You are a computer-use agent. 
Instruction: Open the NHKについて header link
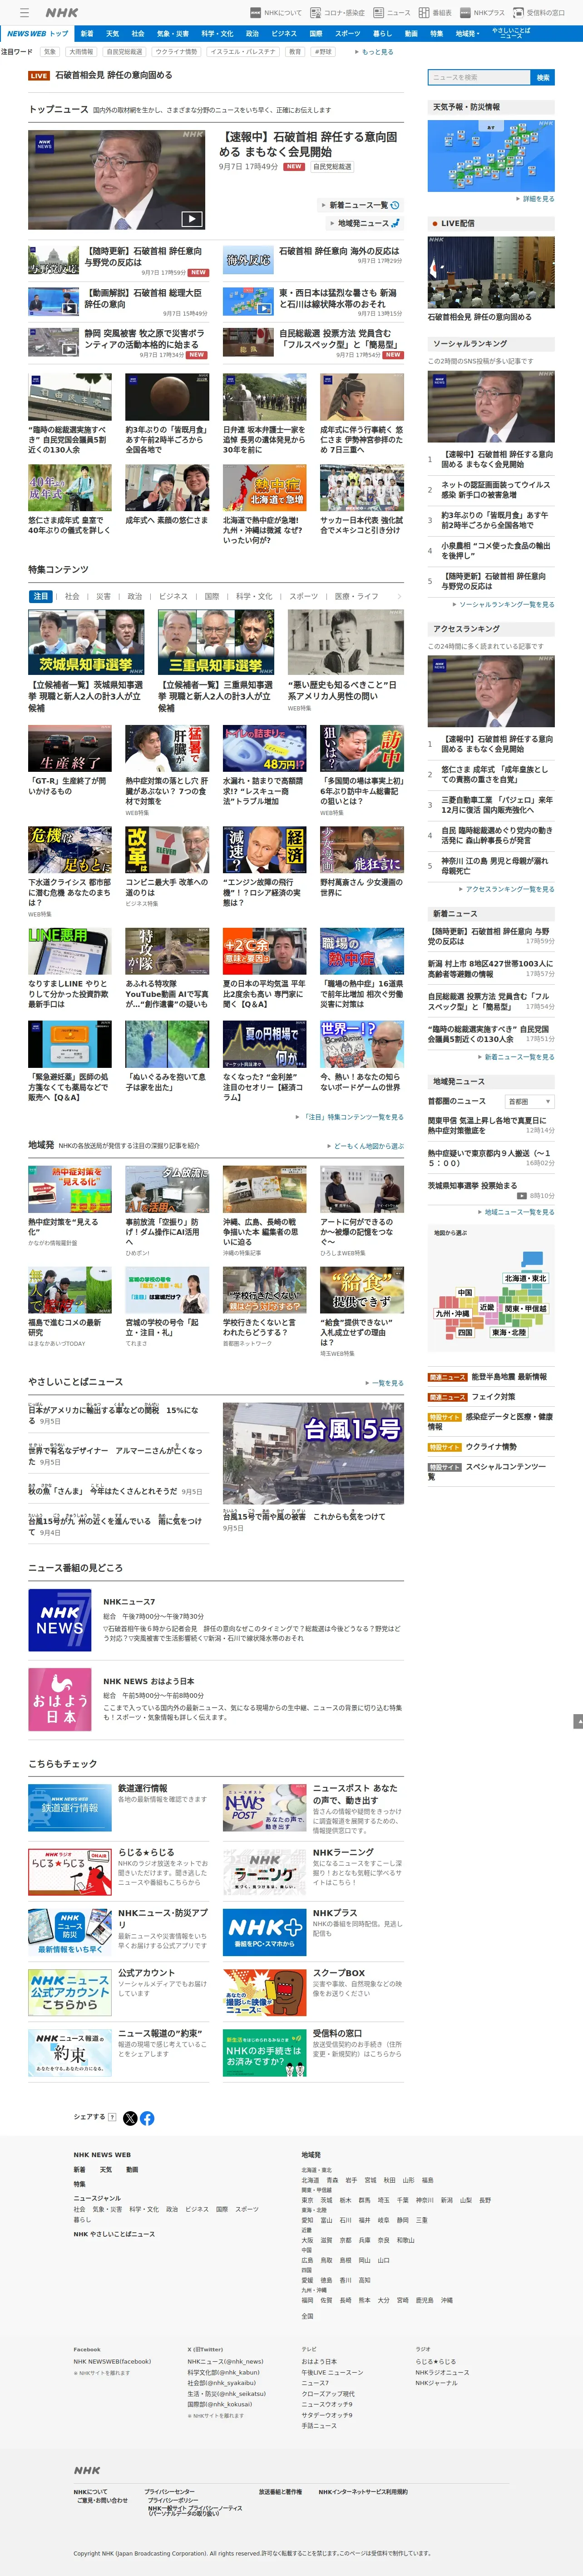point(277,13)
